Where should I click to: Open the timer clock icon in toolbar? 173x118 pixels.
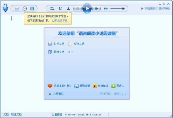[x=25, y=8]
